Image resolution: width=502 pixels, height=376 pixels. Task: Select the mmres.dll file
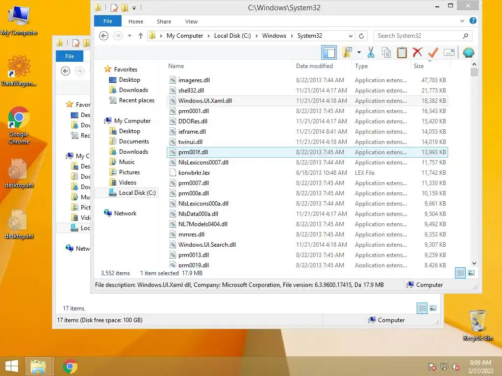307,234
